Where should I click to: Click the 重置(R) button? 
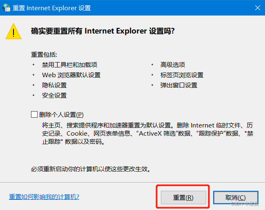[183, 197]
